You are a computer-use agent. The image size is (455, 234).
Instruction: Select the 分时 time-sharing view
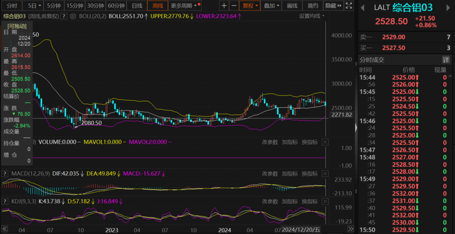(11, 5)
